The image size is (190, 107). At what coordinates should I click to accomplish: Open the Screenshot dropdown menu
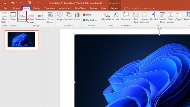point(40,22)
